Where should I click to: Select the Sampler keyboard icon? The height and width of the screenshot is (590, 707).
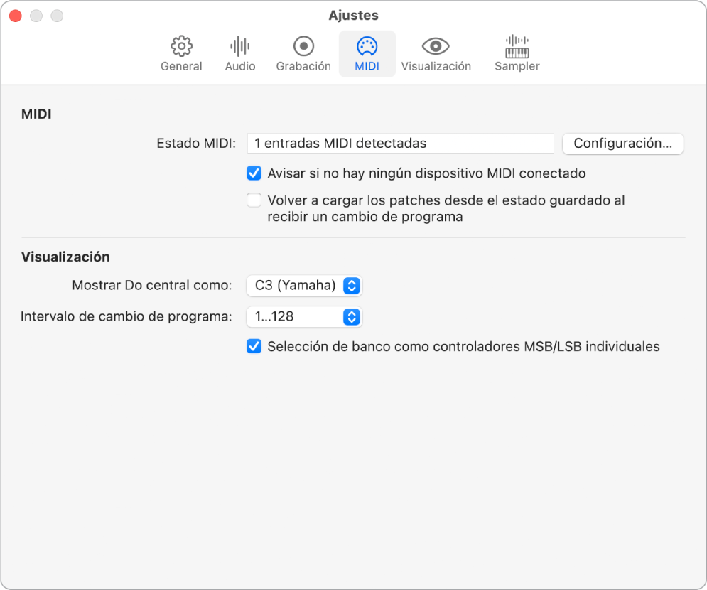(x=517, y=47)
